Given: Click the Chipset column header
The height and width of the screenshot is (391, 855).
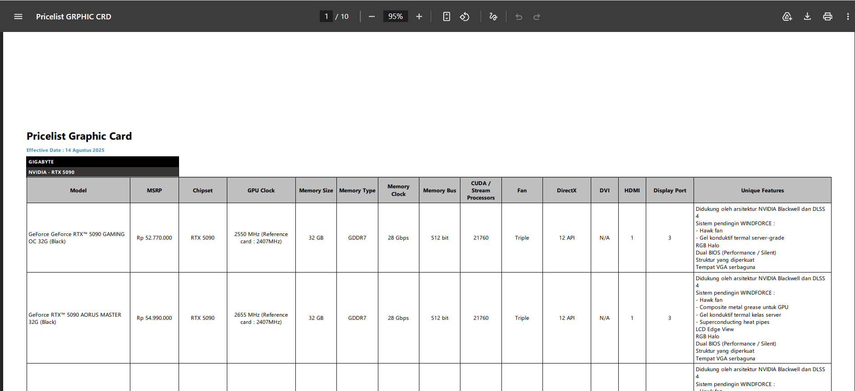Looking at the screenshot, I should point(203,191).
